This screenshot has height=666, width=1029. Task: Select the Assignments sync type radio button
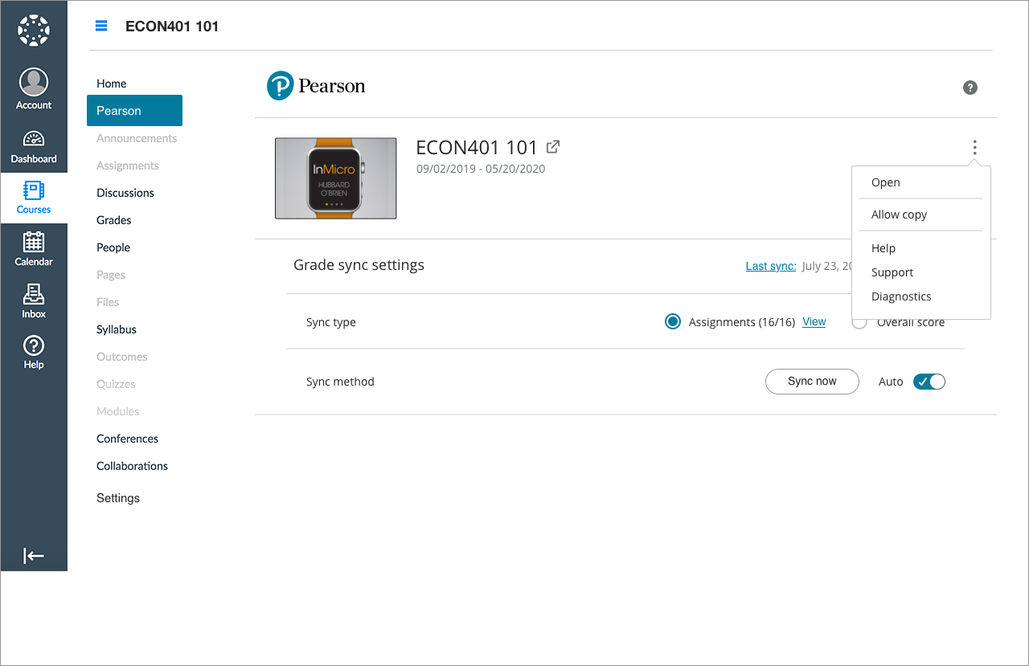click(673, 322)
